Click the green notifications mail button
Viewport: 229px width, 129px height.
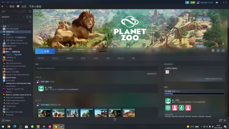pyautogui.click(x=193, y=3)
